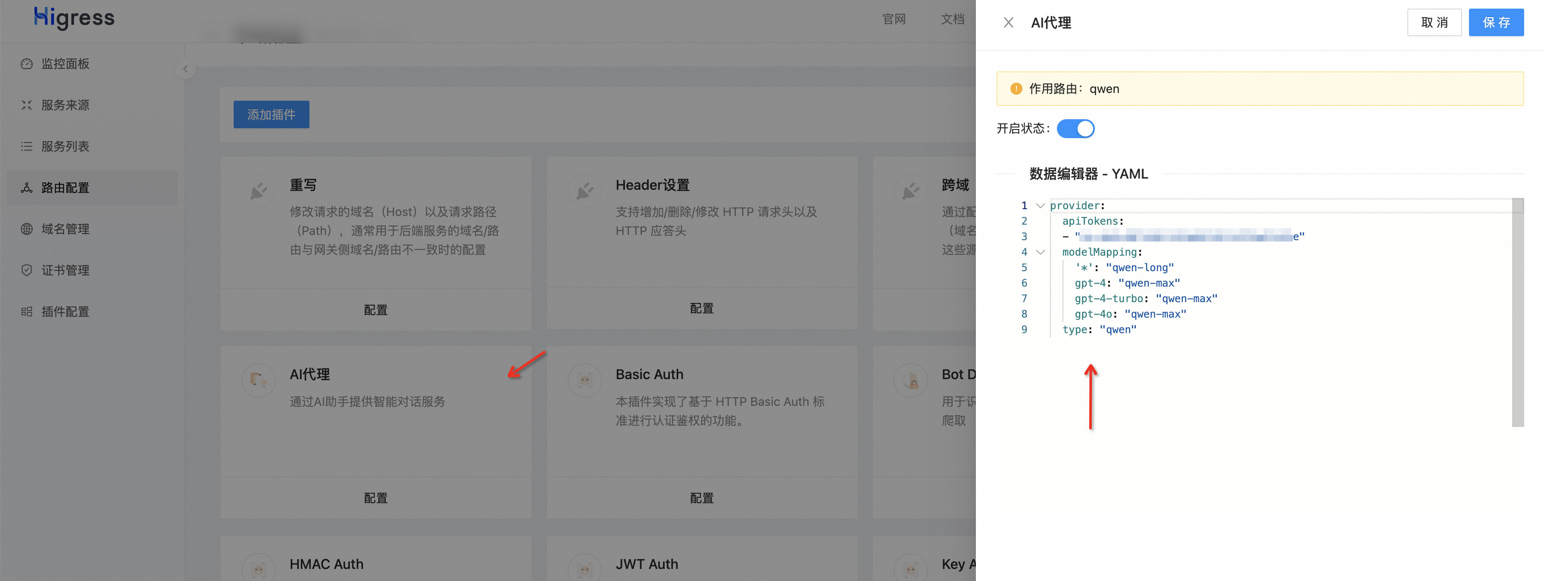
Task: Select the 证书管理 shield icon
Action: (x=27, y=270)
